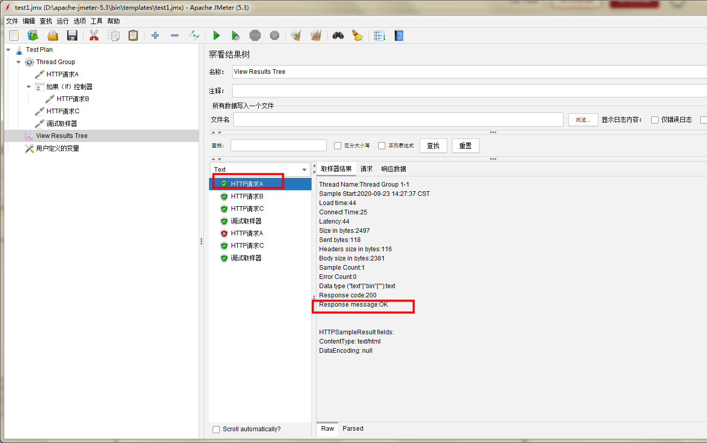Open the 编辑 menu
Screen dimensions: 707x443
tap(29, 21)
